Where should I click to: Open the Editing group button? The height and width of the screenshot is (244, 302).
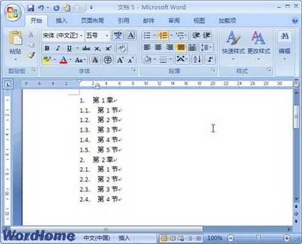point(284,46)
